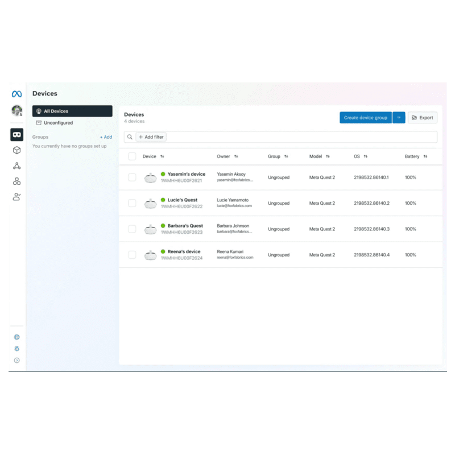
Task: Click the Add link next to Groups
Action: pos(106,136)
